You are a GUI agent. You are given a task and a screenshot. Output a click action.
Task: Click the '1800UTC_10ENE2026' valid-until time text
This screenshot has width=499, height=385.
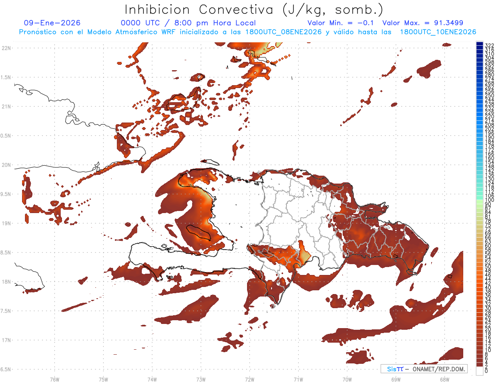tap(438, 32)
